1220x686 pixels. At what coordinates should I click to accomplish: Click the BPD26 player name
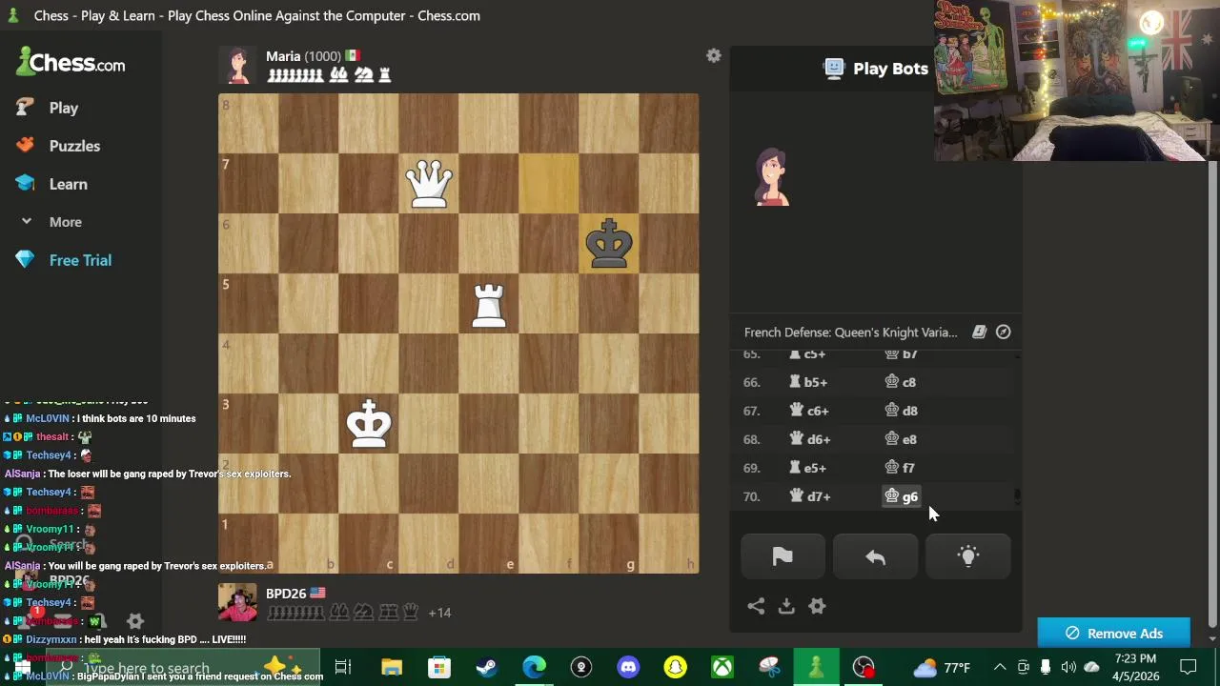click(286, 593)
